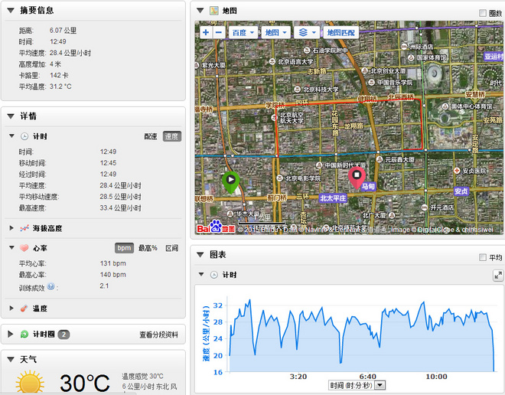Zoom out the map with minus button
The height and width of the screenshot is (395, 505).
click(x=218, y=33)
